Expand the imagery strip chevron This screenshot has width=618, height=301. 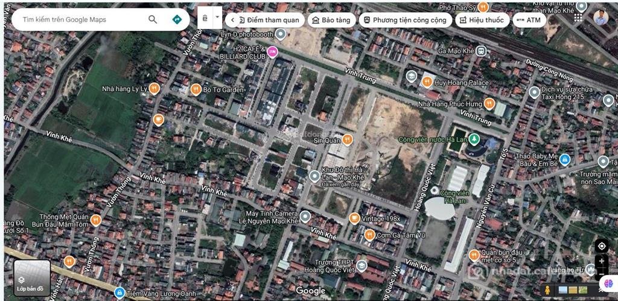tap(601, 290)
